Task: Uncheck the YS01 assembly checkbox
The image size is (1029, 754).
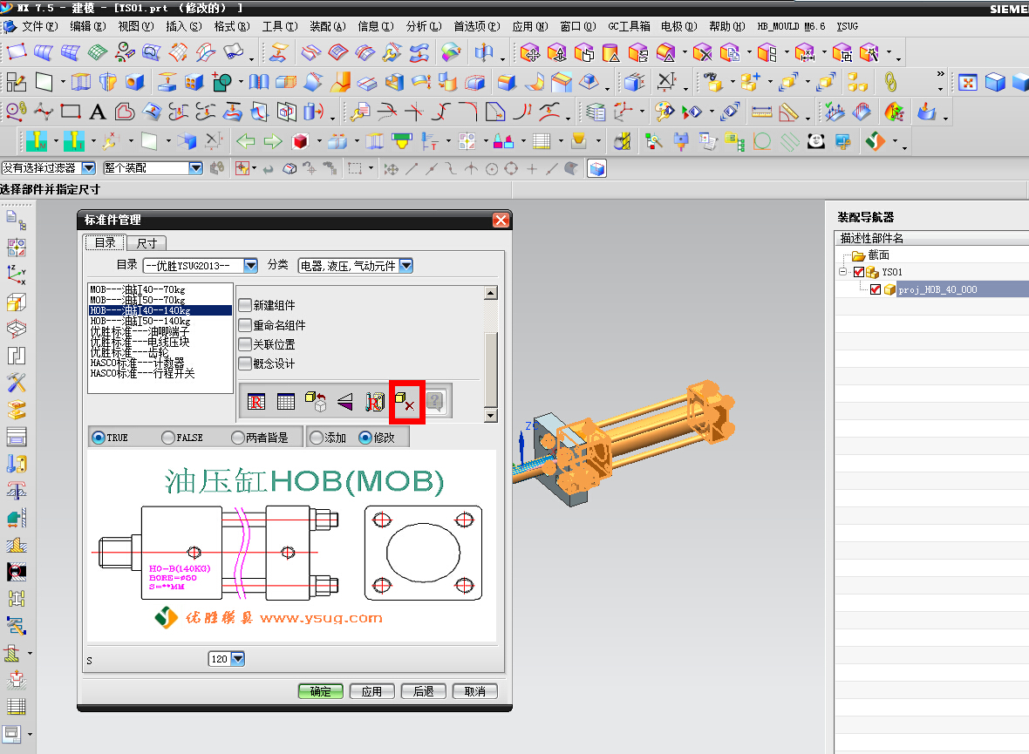Action: pos(858,272)
